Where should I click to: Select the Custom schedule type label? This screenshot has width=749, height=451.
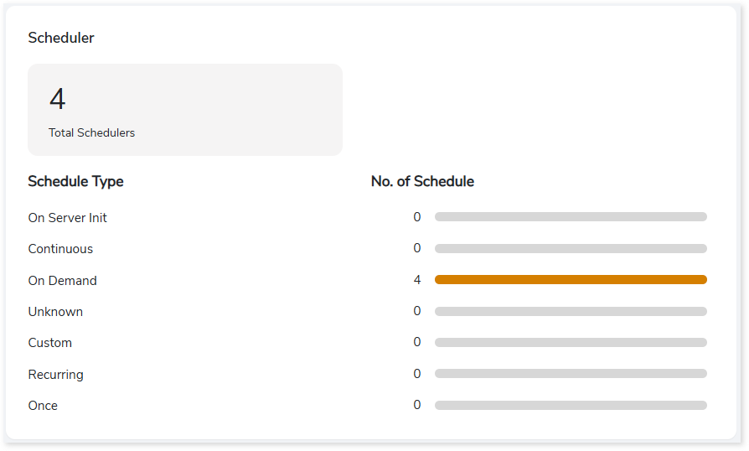50,343
